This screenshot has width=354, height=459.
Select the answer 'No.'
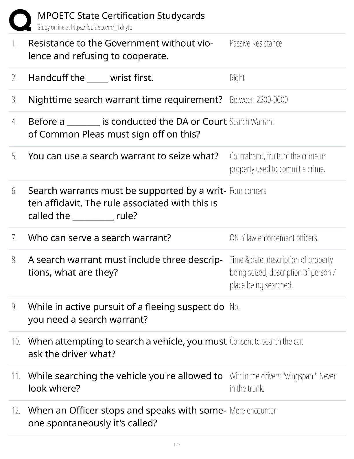point(235,307)
